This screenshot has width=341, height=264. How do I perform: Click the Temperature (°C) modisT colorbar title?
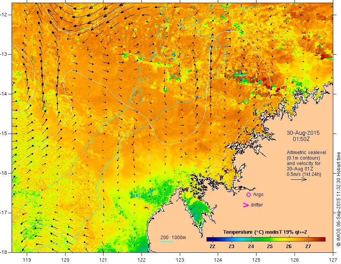[265, 232]
